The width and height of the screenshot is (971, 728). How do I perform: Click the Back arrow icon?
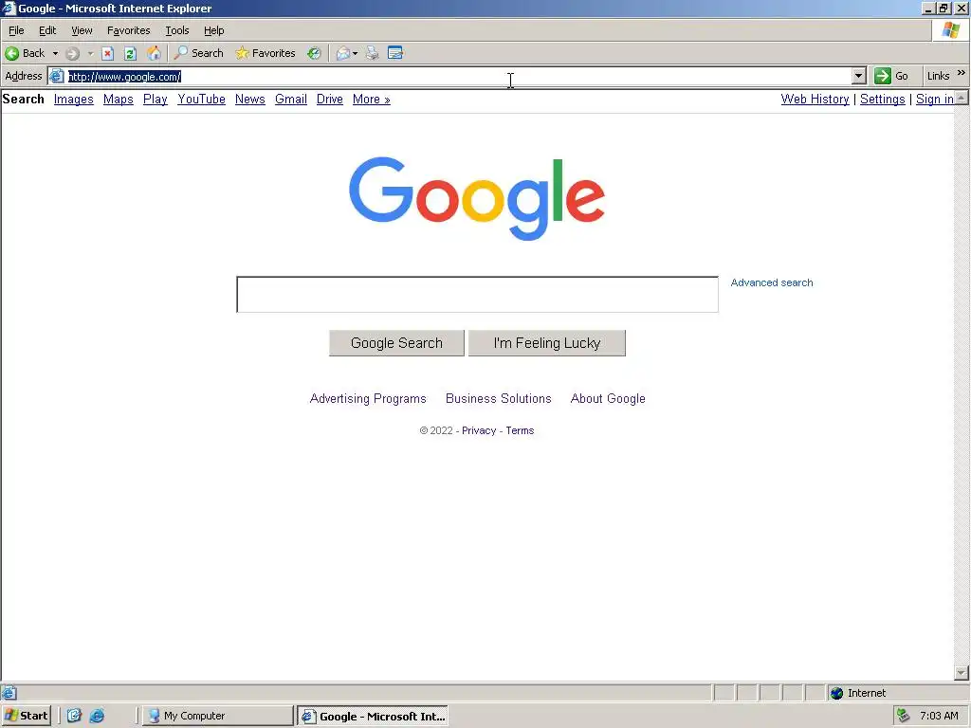11,53
